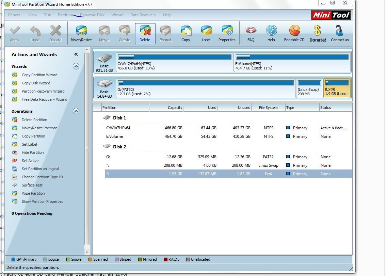Choose Set Partition as Logical
Viewport: 387px width, 276px height.
coord(40,168)
